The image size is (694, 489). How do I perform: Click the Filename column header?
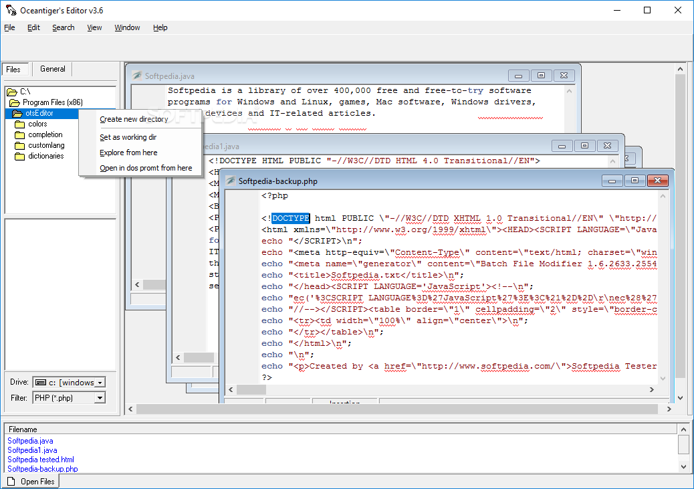(340, 429)
